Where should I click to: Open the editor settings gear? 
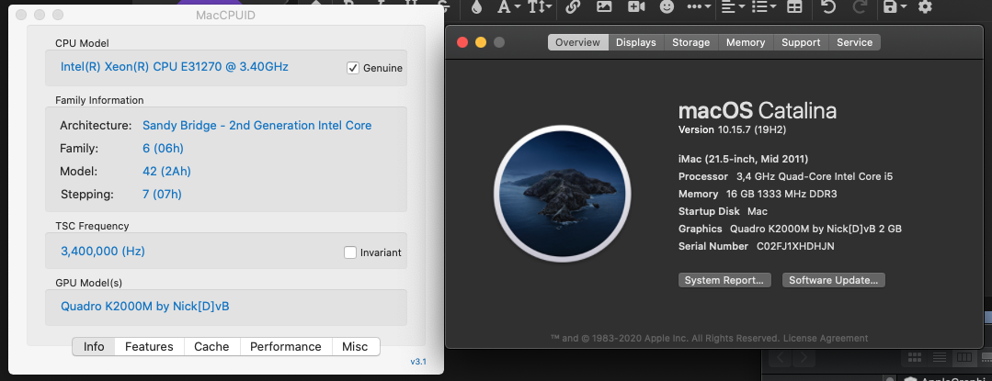pyautogui.click(x=925, y=7)
